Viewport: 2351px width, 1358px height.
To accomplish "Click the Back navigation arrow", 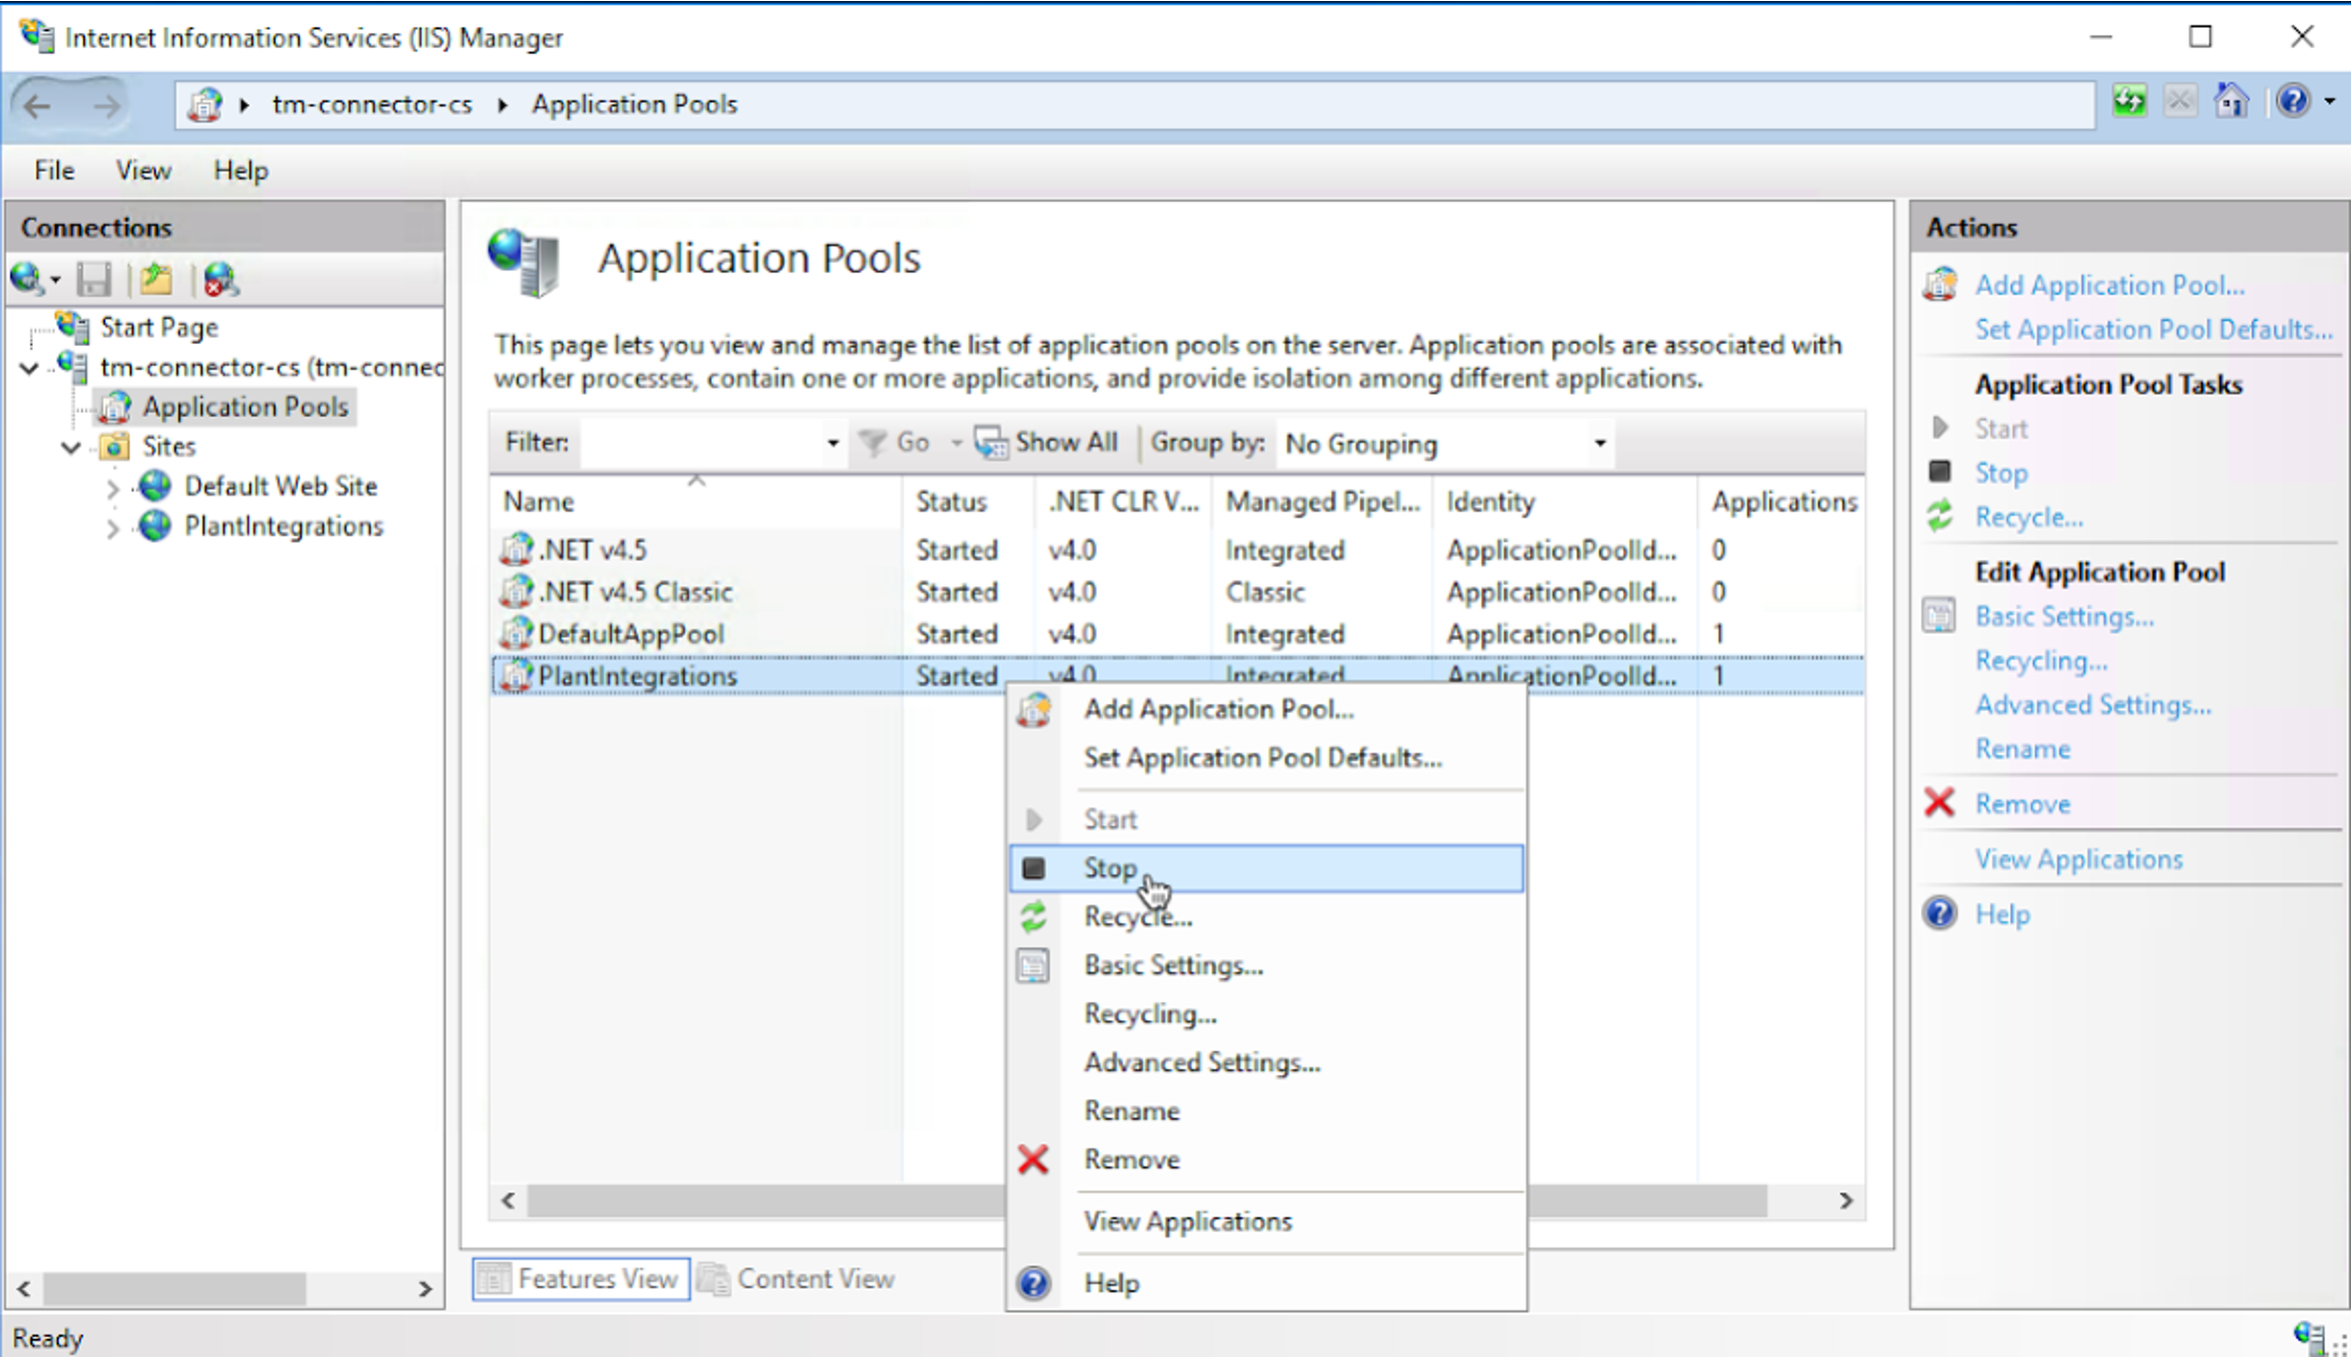I will (x=38, y=105).
